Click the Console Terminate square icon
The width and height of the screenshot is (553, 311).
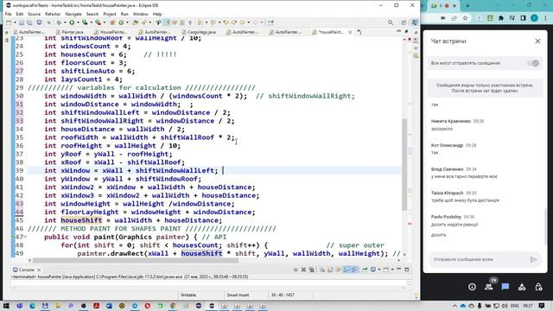pyautogui.click(x=296, y=270)
